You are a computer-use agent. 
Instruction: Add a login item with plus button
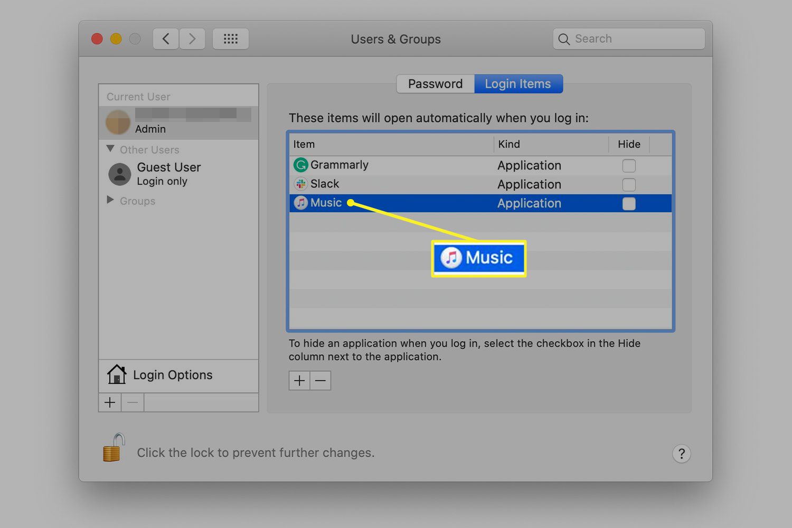pos(299,381)
